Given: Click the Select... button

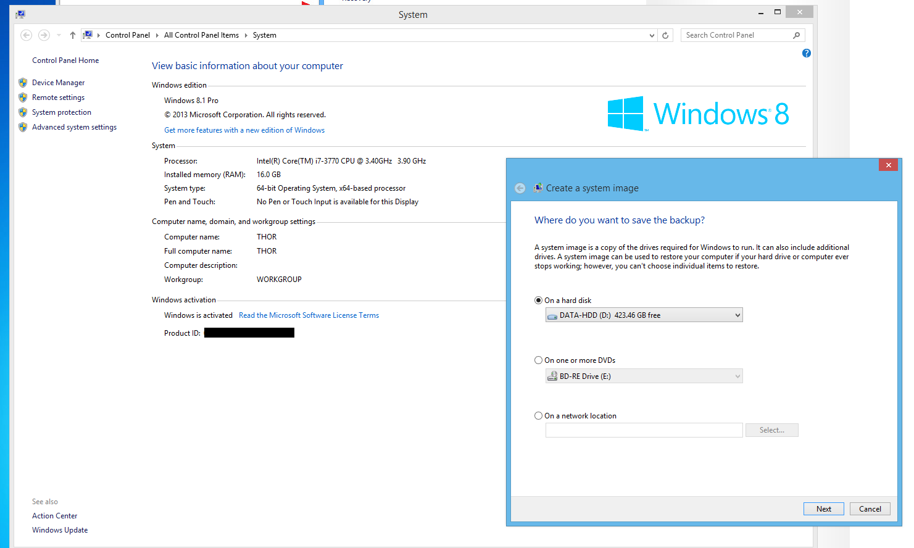Looking at the screenshot, I should pyautogui.click(x=771, y=430).
